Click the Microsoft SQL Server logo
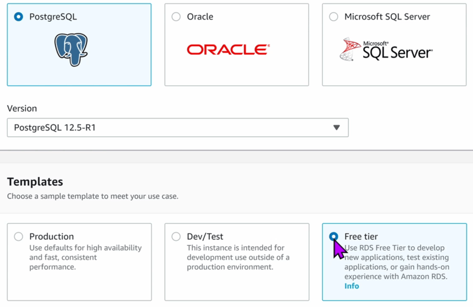Image resolution: width=473 pixels, height=307 pixels. [x=386, y=50]
